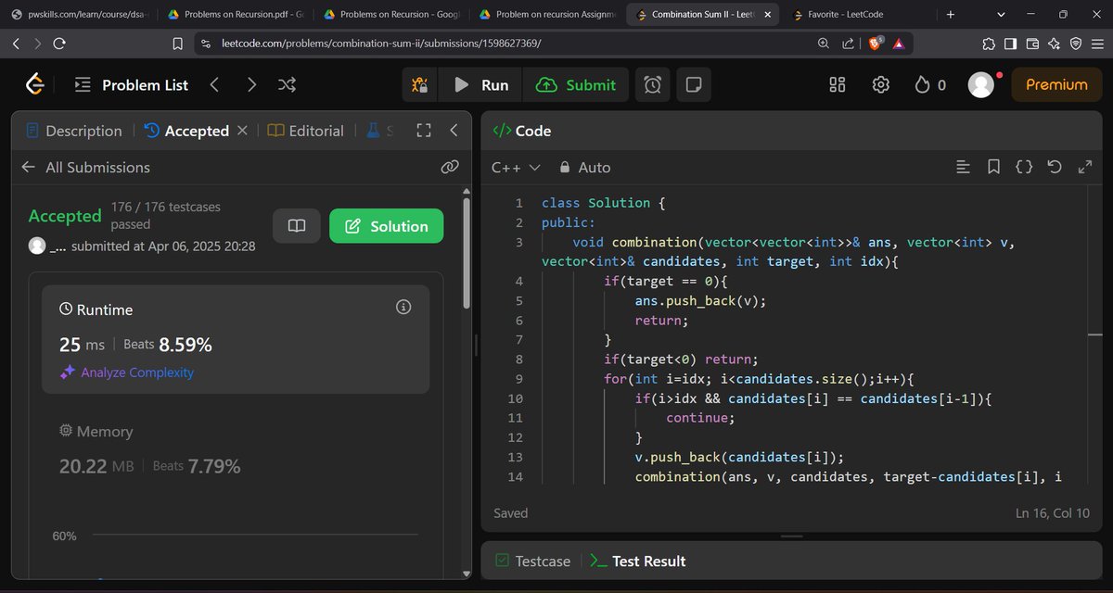
Task: Open the Problem List panel
Action: pyautogui.click(x=131, y=84)
